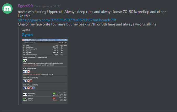Click the red Lost badge
The height and width of the screenshot is (112, 177).
pos(54,98)
